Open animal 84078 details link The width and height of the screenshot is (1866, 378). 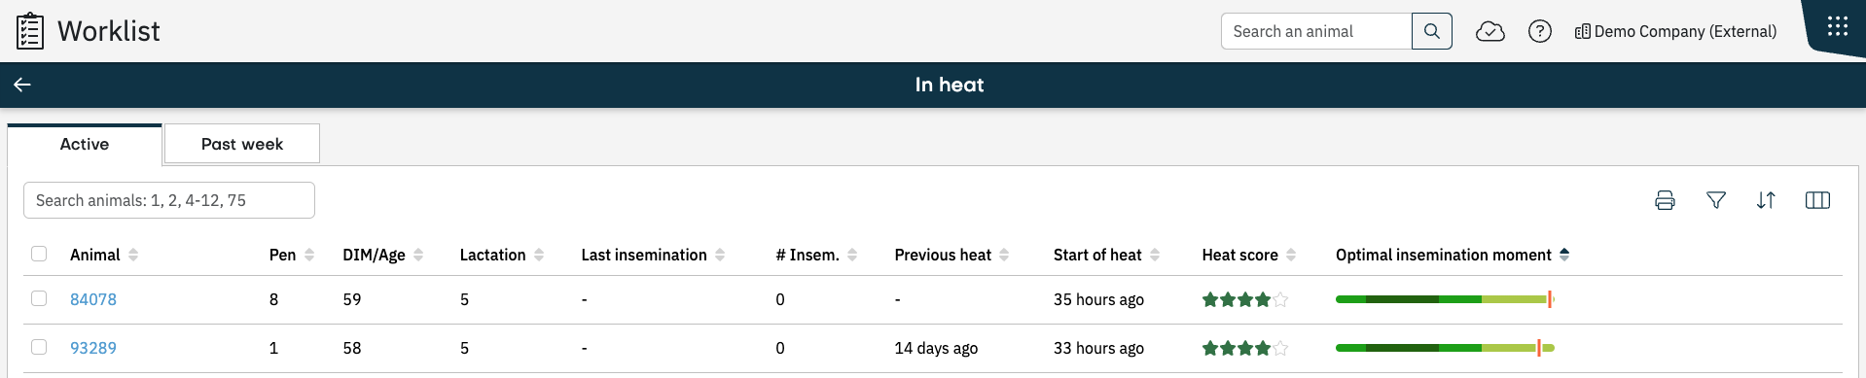[93, 299]
